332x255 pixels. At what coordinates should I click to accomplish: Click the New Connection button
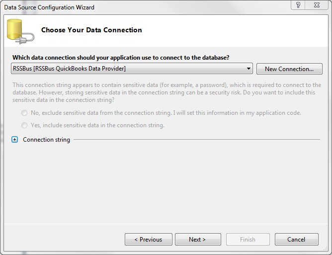tap(289, 69)
